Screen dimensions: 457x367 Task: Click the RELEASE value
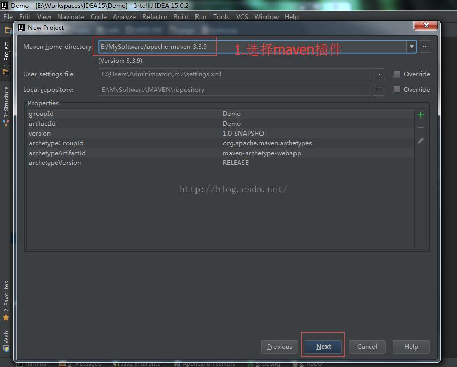point(236,163)
